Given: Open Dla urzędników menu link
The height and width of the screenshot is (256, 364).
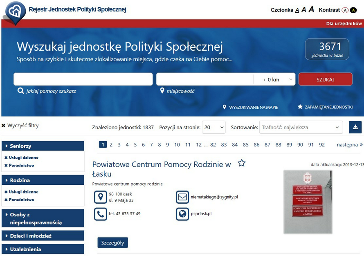Looking at the screenshot, I should coord(344,24).
